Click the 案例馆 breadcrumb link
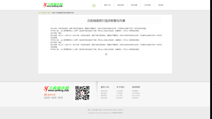The width and height of the screenshot is (212, 119). 44,13
